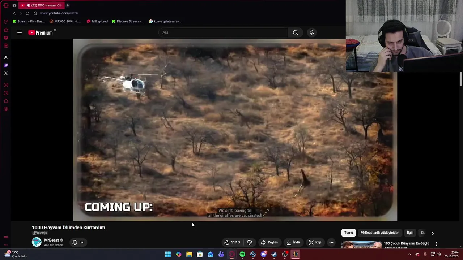Click the site lock security icon
The width and height of the screenshot is (463, 260).
(35, 13)
